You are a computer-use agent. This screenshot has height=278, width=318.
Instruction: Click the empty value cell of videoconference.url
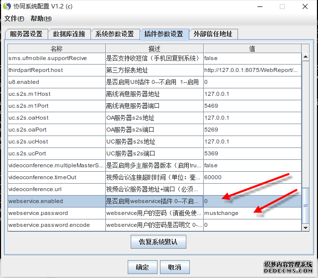point(252,190)
